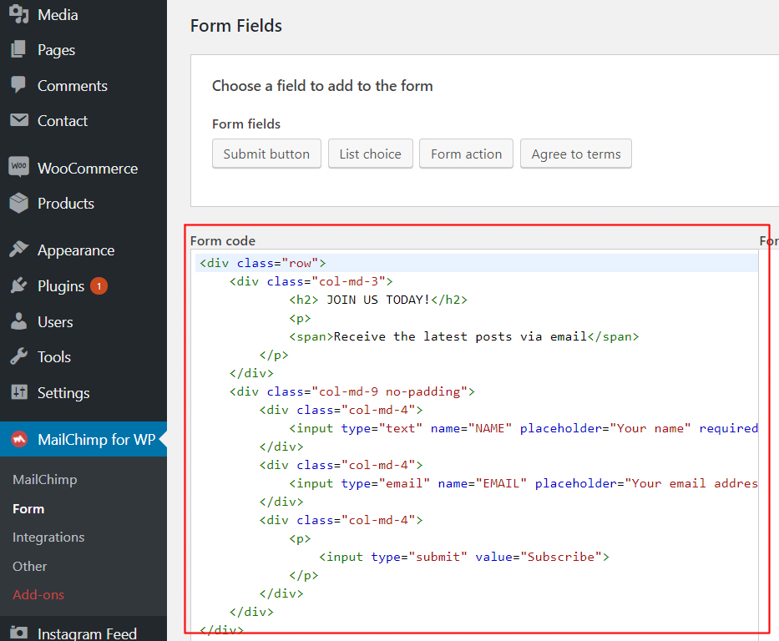Click the Comments speech bubble icon
779x641 pixels.
pos(18,85)
